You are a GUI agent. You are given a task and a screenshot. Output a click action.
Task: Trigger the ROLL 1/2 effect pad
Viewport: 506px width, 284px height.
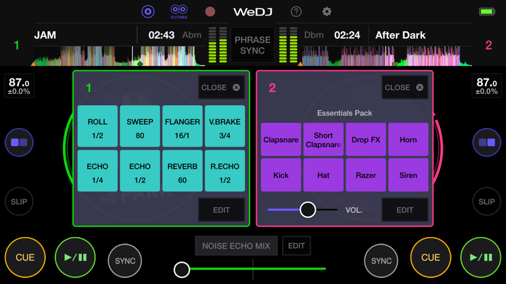pos(97,127)
